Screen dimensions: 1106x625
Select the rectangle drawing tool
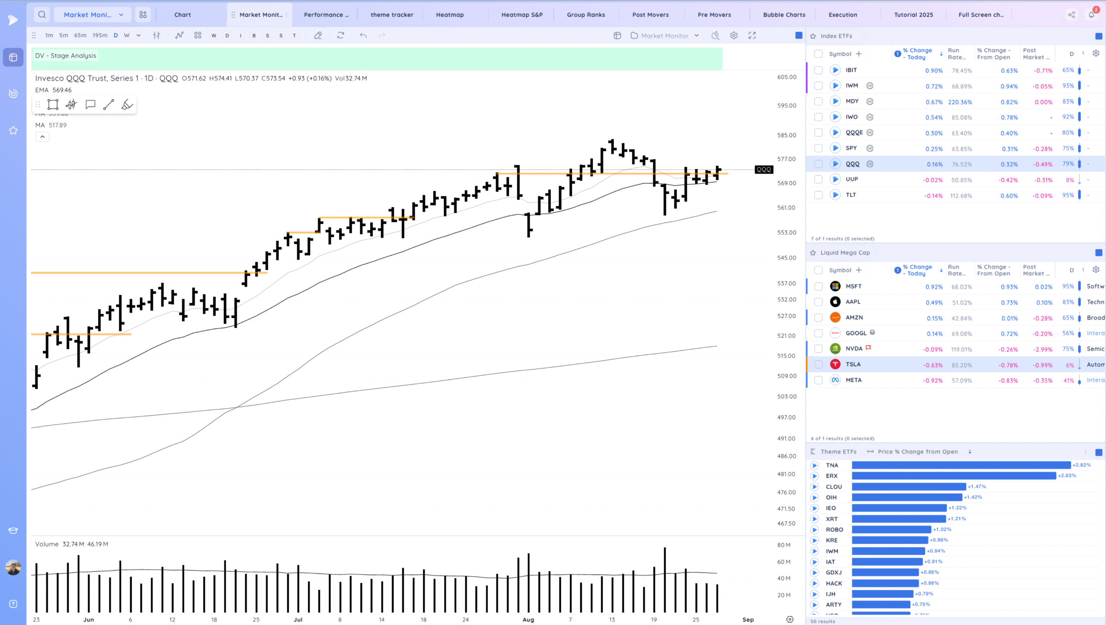pyautogui.click(x=53, y=104)
